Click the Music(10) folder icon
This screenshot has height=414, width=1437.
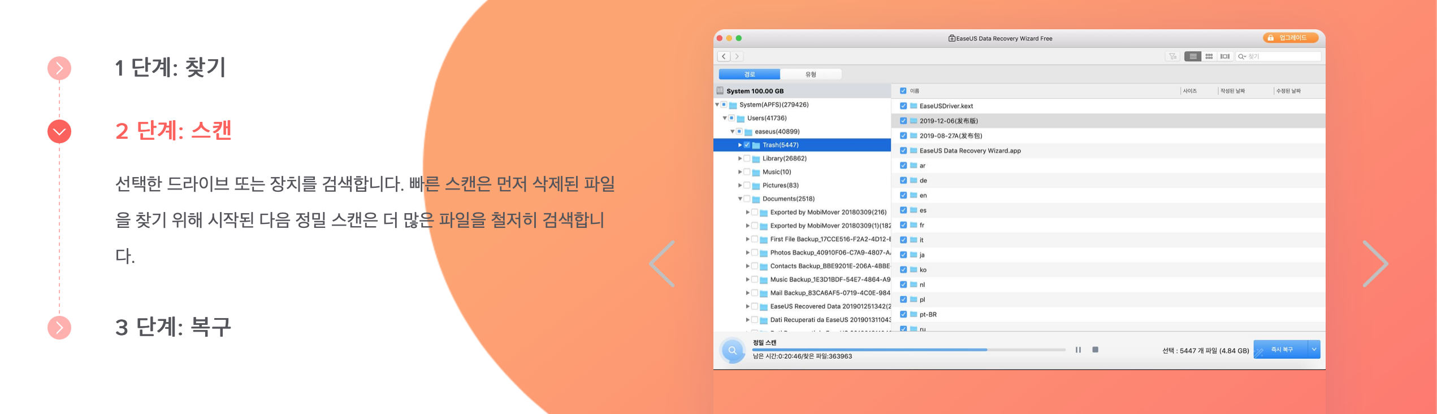tap(756, 173)
